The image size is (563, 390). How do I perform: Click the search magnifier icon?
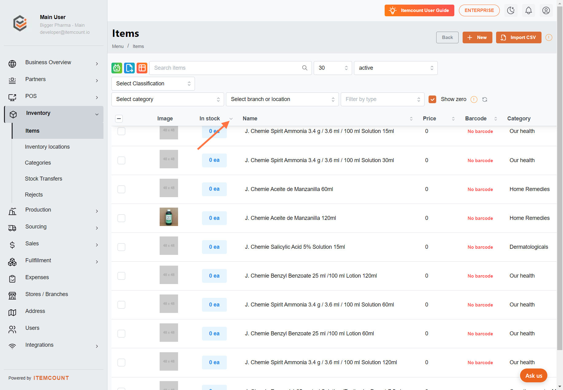(x=305, y=68)
